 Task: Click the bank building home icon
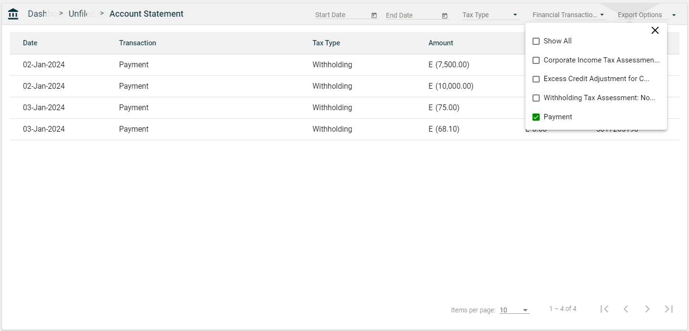[13, 14]
